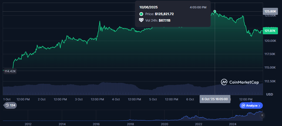Click the 2012 mark on overview timeline

point(28,124)
